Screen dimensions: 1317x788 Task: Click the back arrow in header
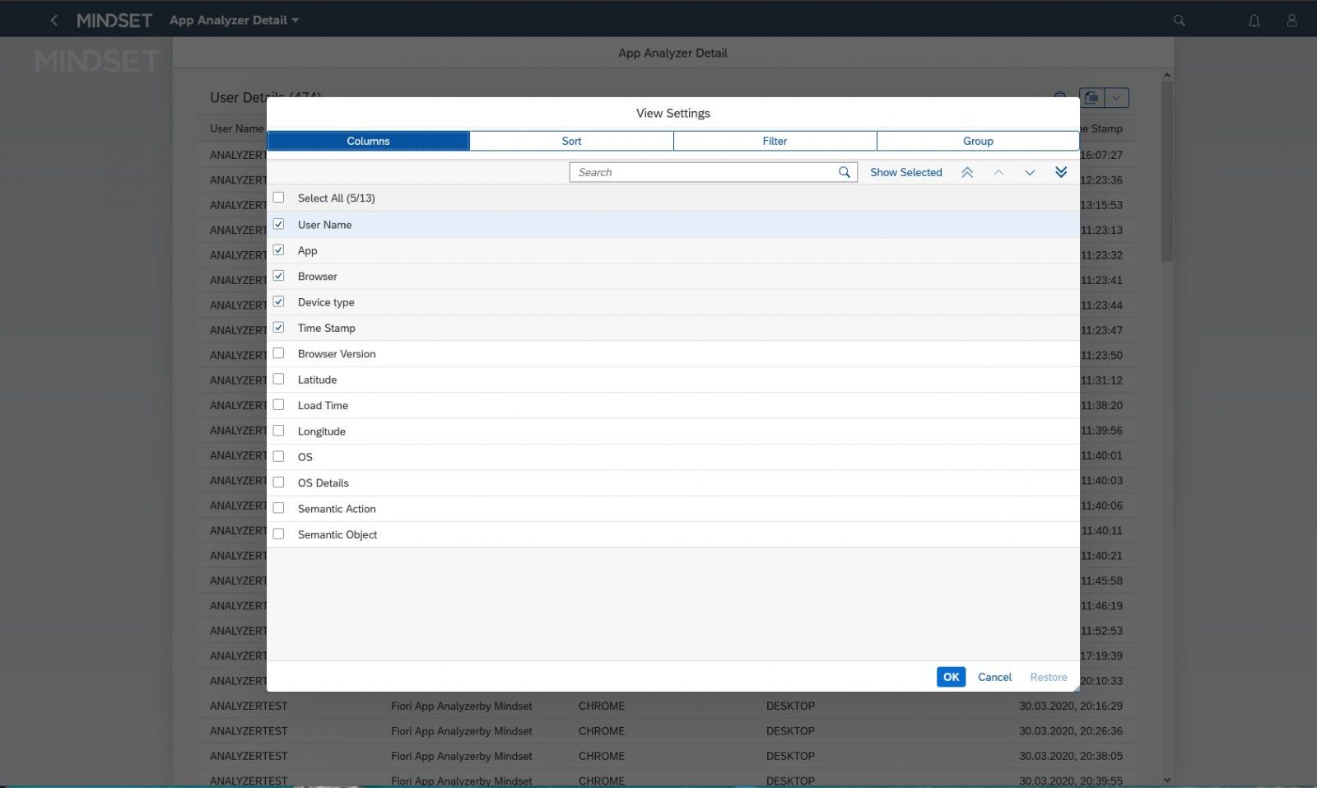point(54,20)
